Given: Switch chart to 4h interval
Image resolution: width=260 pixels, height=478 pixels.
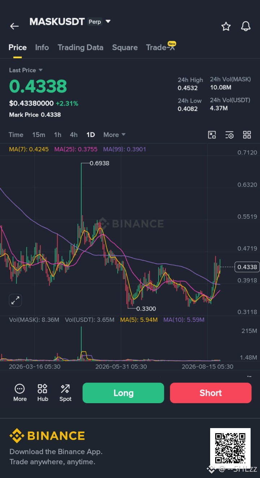Looking at the screenshot, I should coord(74,135).
